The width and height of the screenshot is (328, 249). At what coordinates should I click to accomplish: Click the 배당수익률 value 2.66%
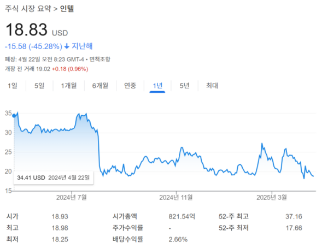click(178, 239)
